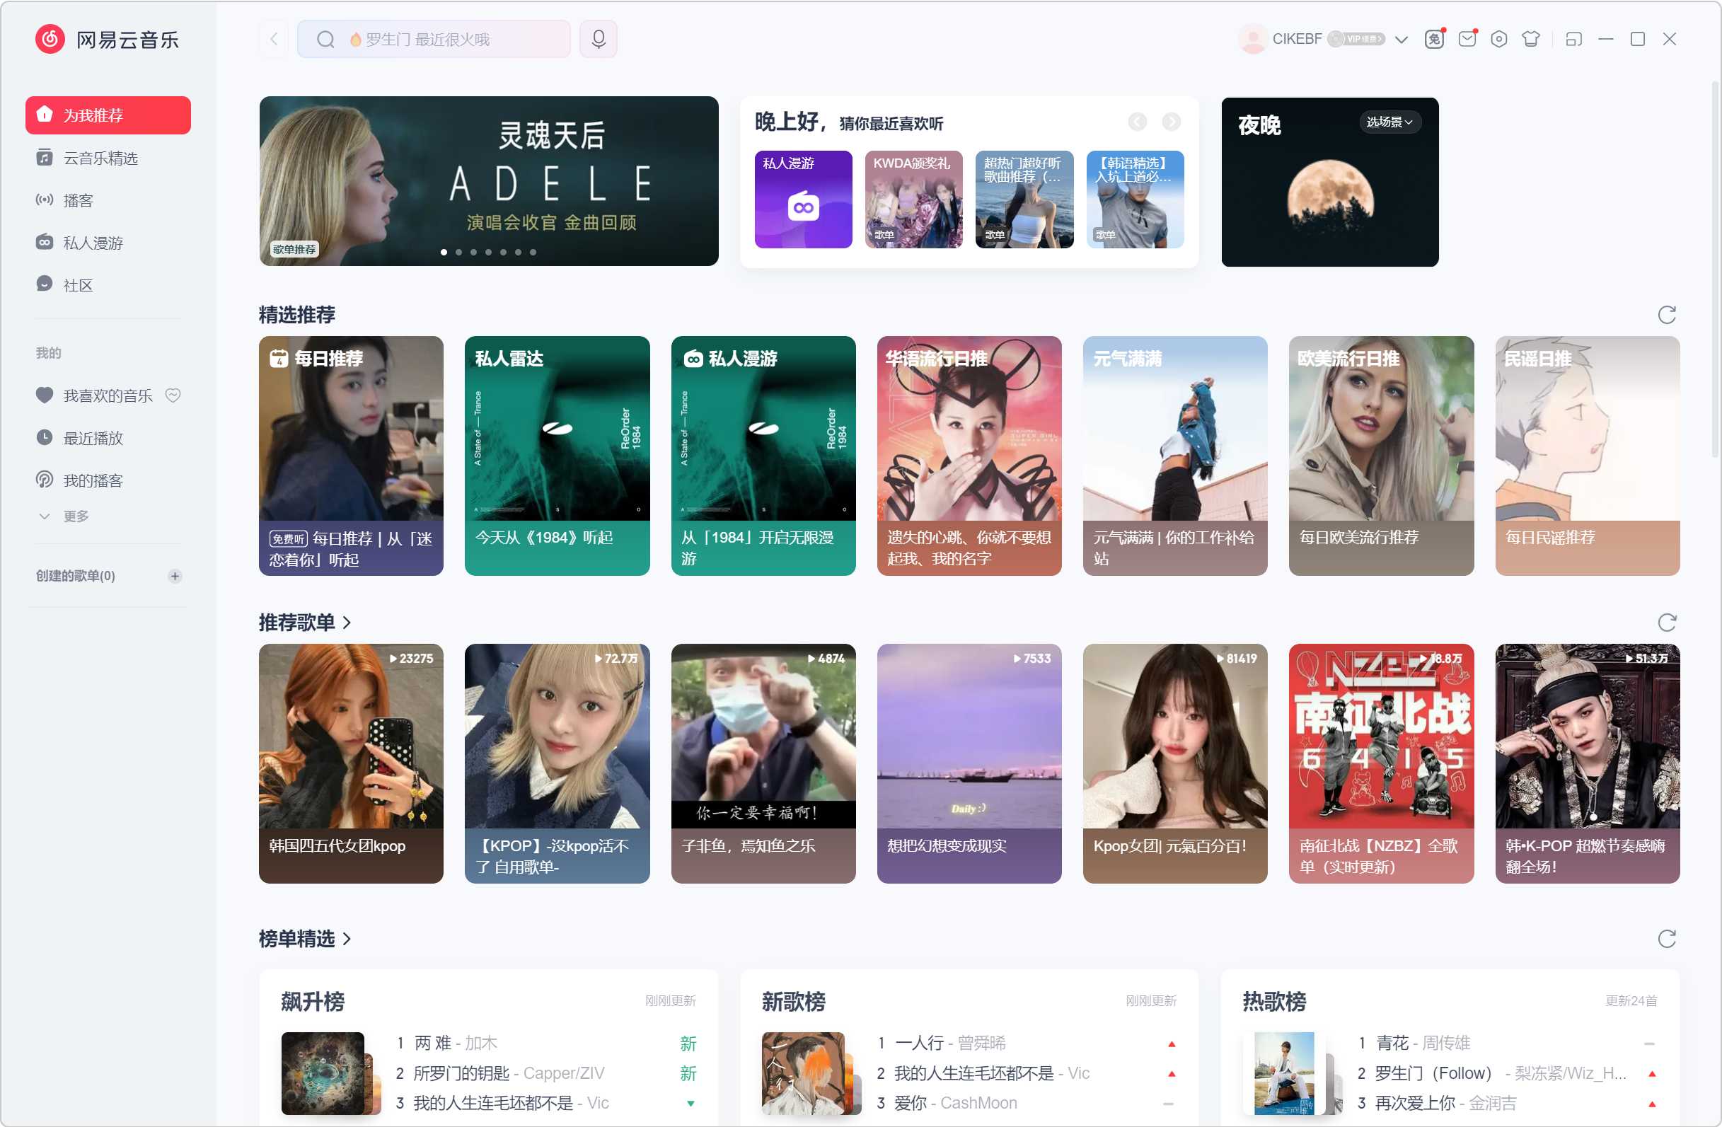
Task: Open the 每日推荐 card
Action: (x=351, y=456)
